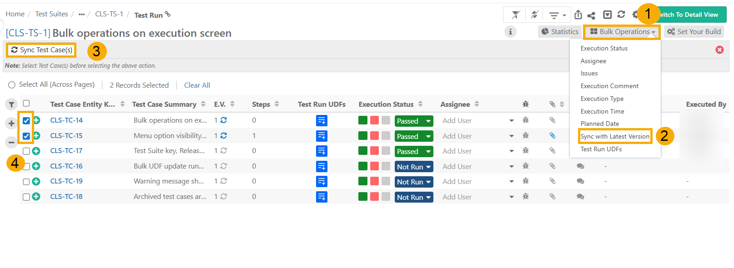
Task: Open Passed status dropdown for CLS-TC-14
Action: 414,121
